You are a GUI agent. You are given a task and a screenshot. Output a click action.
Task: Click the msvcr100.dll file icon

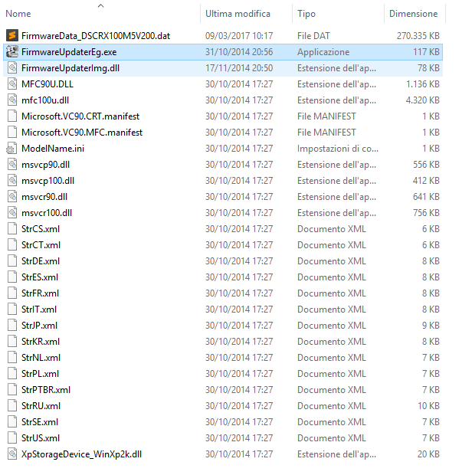[x=11, y=213]
